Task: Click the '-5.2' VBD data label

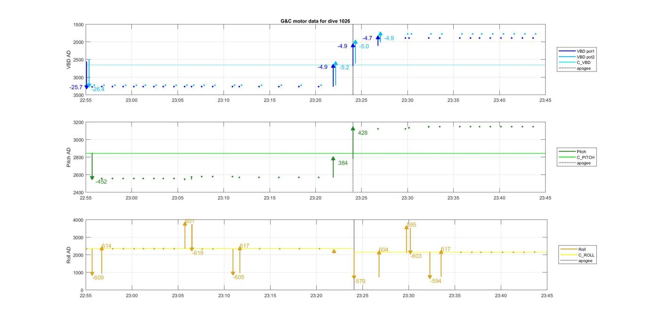Action: (x=344, y=68)
